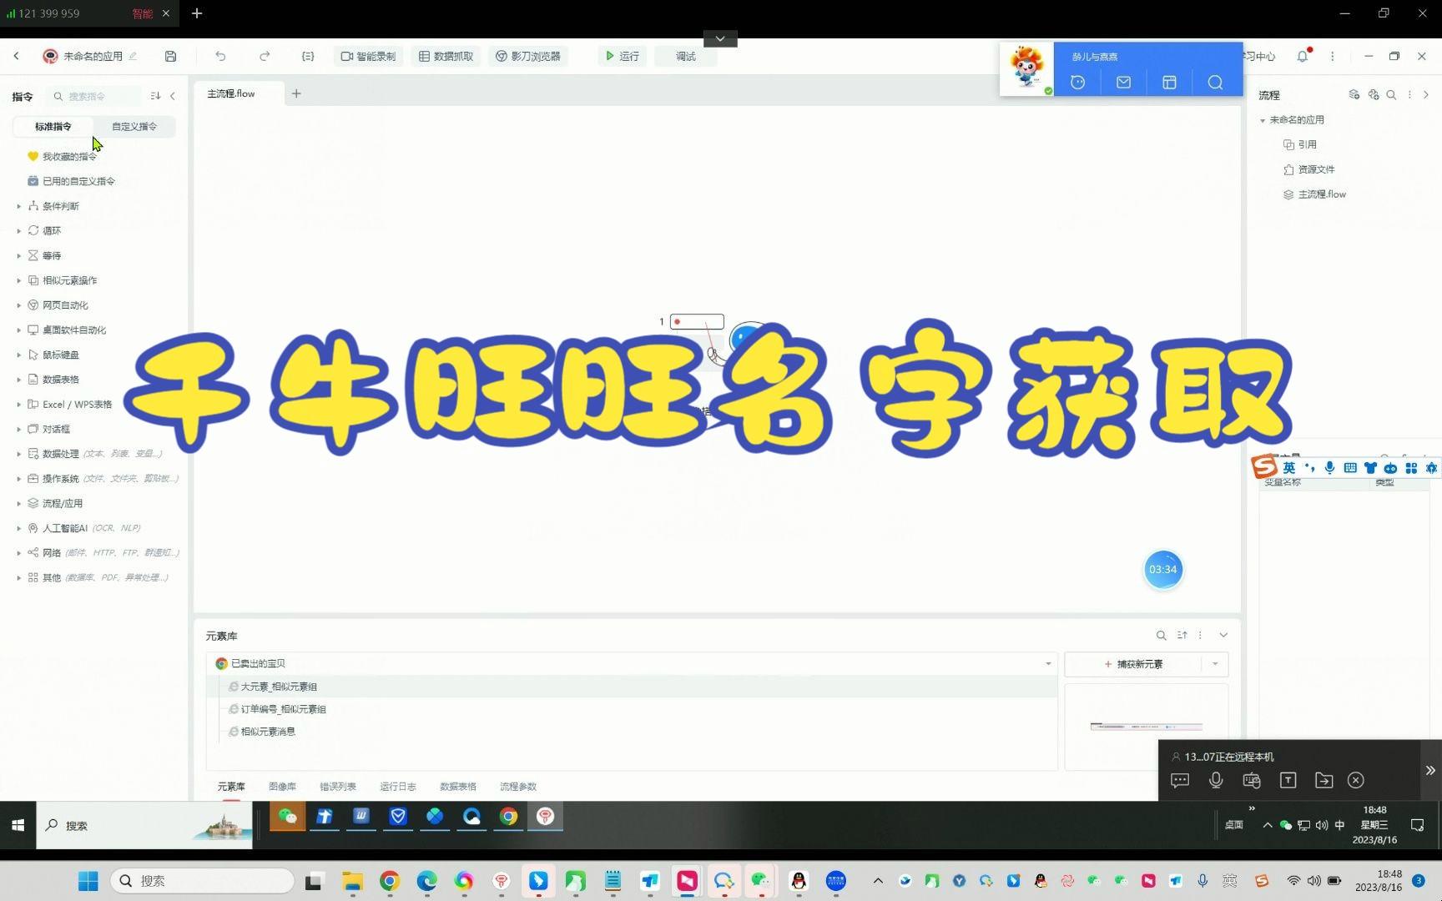Edit app name via pencil icon

pos(133,56)
